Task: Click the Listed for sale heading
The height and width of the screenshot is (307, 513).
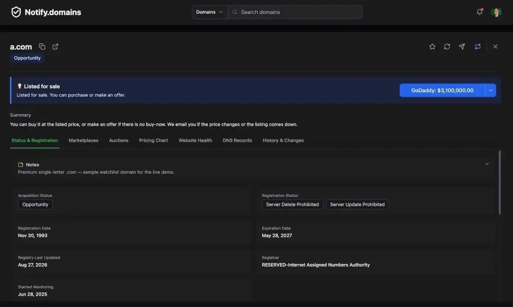Action: click(x=42, y=86)
